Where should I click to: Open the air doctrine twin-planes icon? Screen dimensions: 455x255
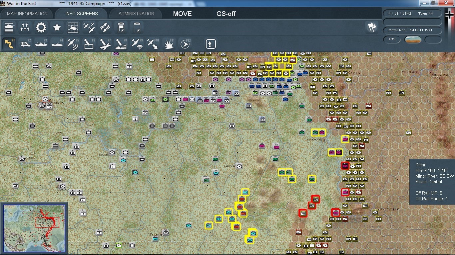(89, 27)
